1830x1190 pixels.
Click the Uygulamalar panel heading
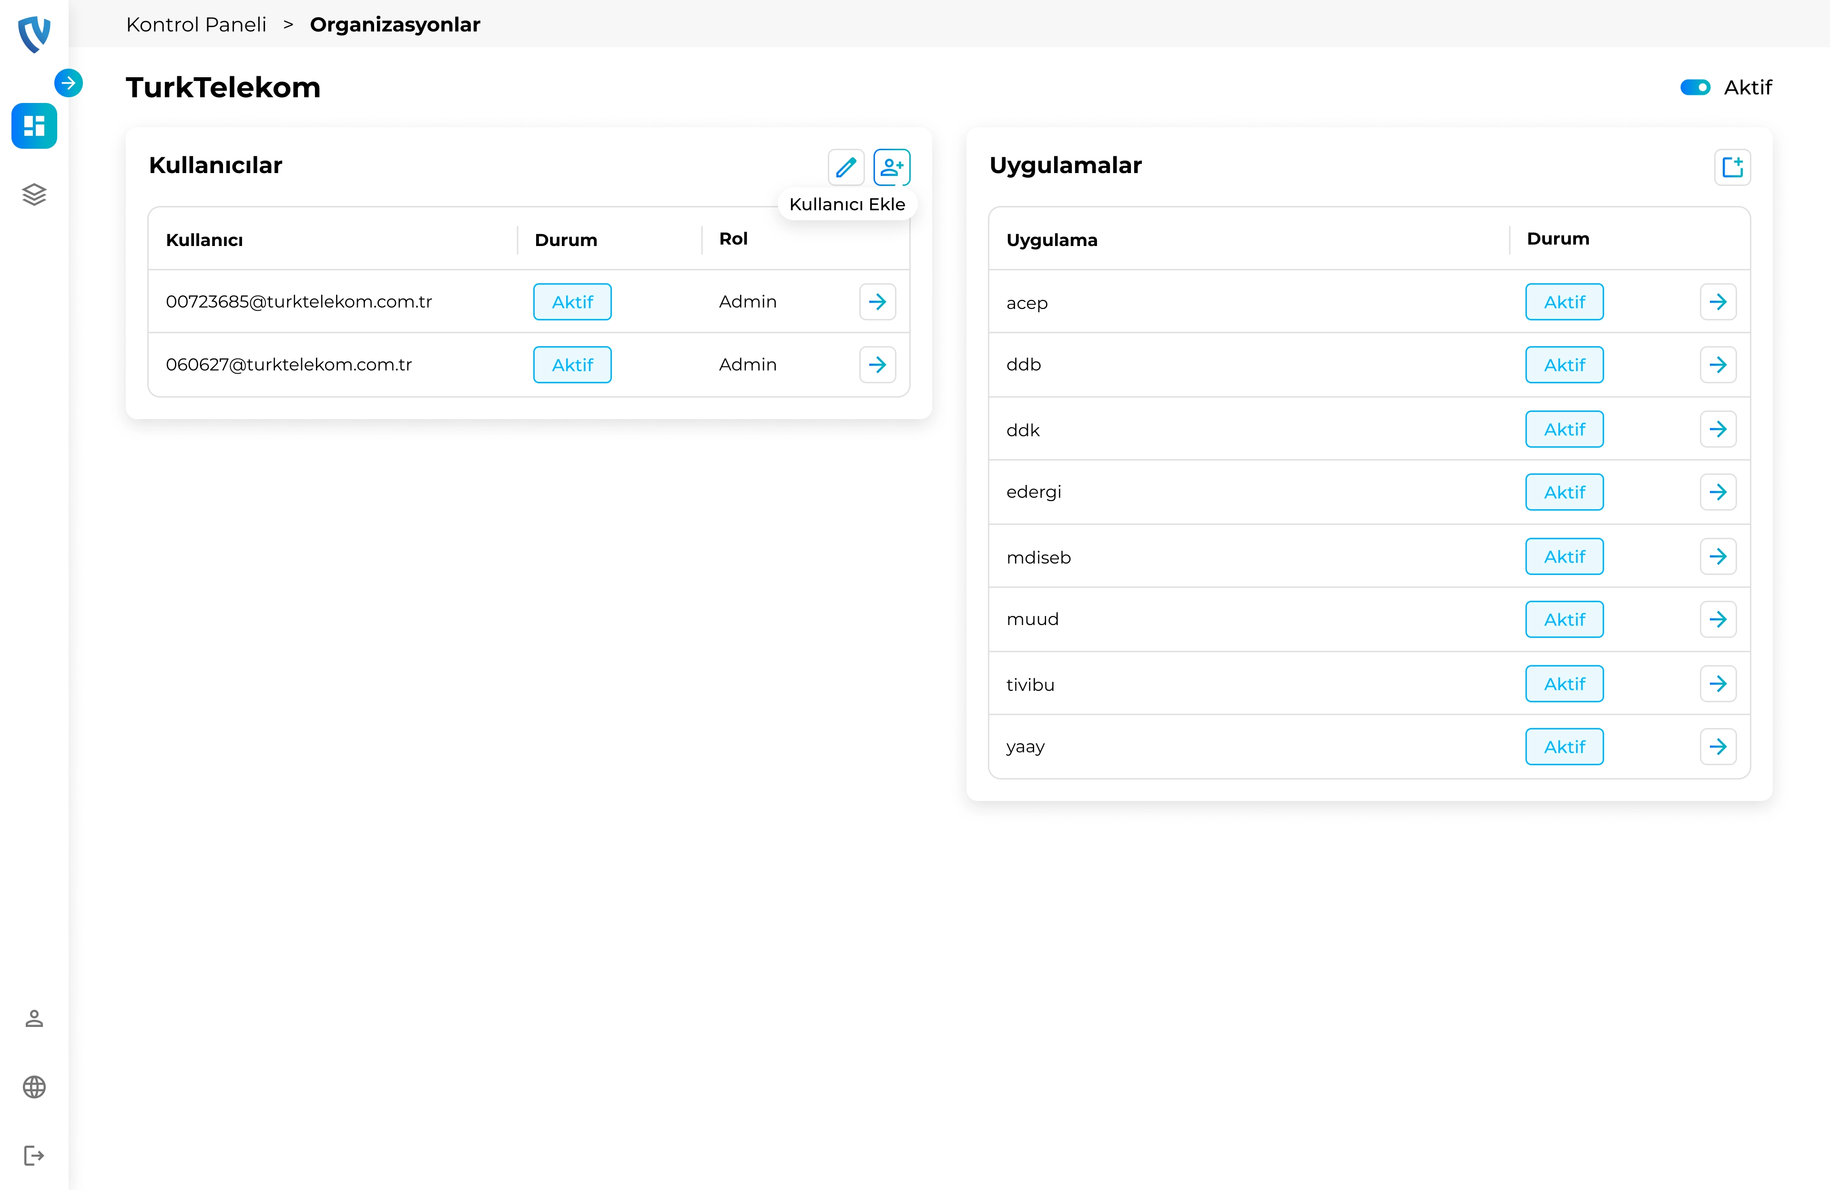1065,165
